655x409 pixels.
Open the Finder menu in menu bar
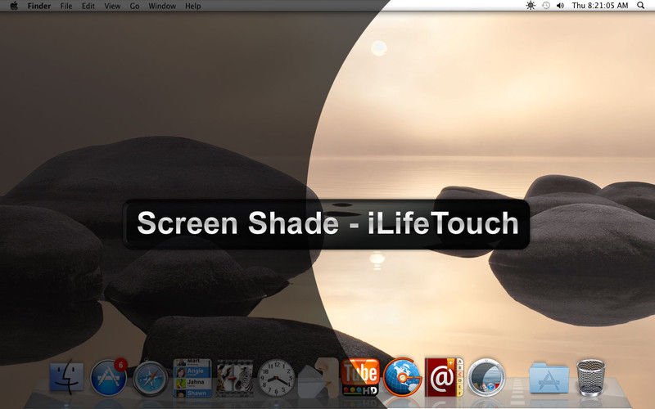39,6
